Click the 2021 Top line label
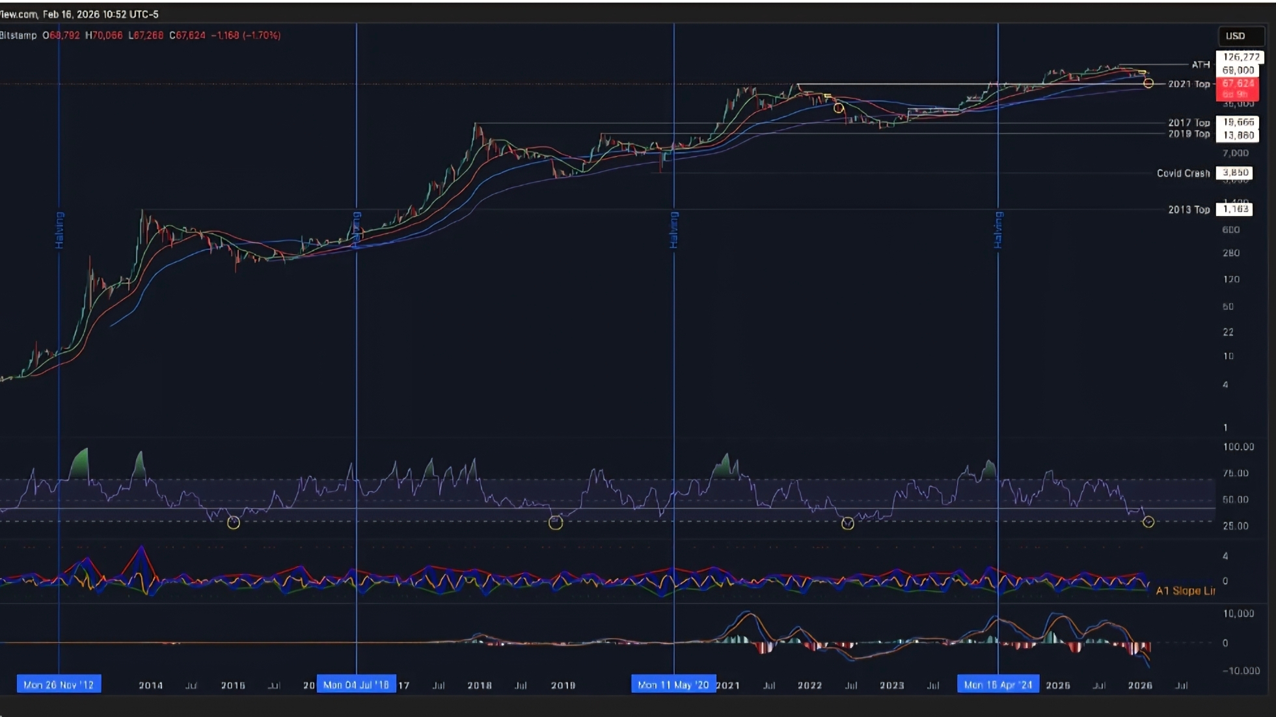This screenshot has width=1276, height=717. 1189,84
